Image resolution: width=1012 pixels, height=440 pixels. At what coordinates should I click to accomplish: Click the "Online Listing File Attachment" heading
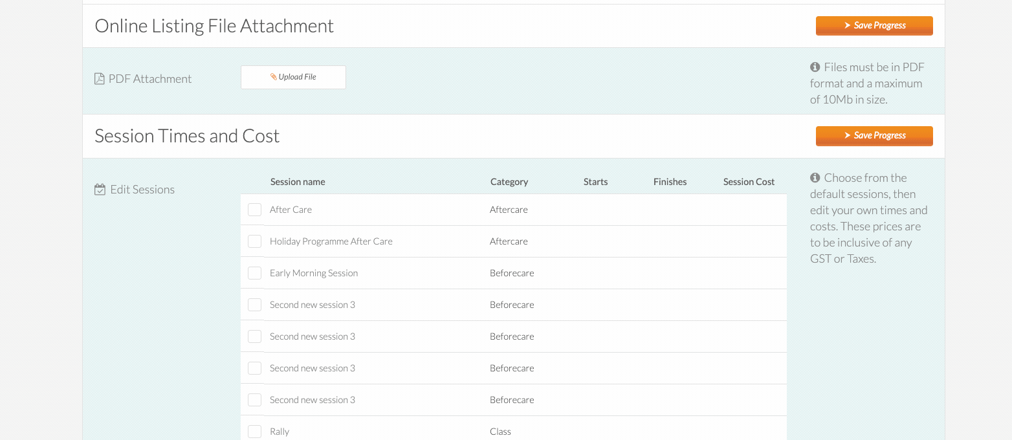click(x=214, y=26)
